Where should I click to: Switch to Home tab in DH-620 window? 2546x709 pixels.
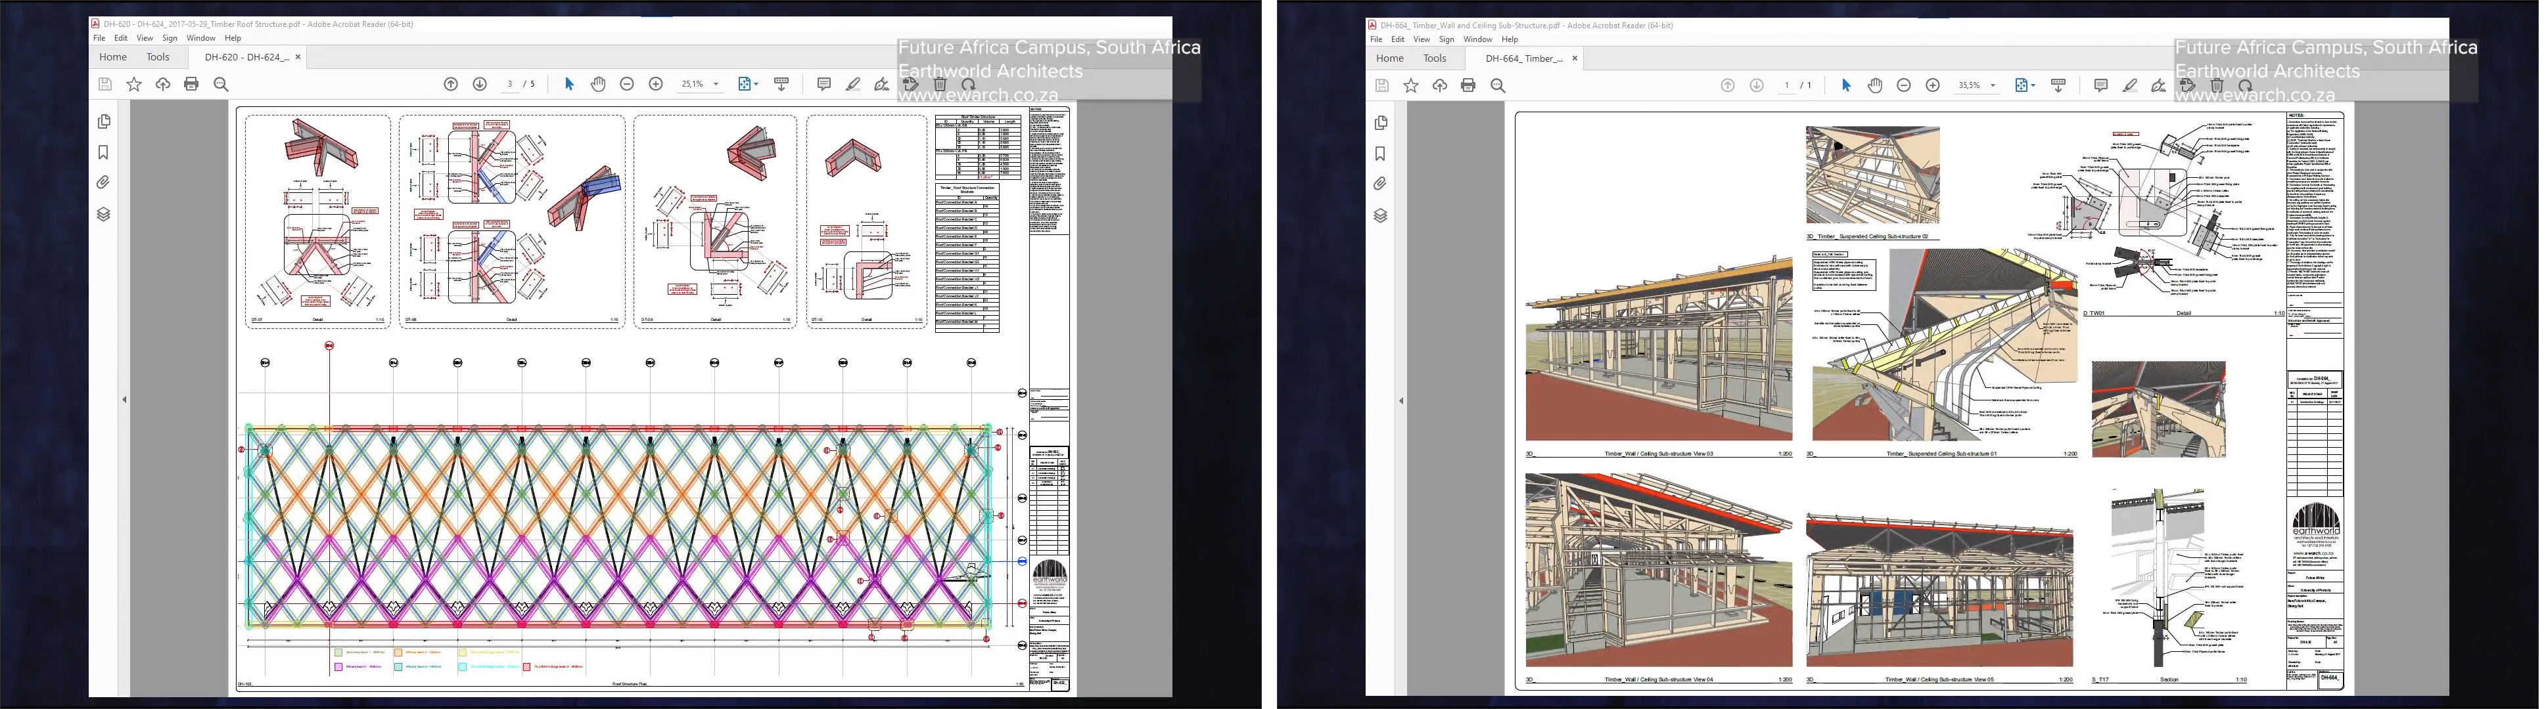(x=112, y=57)
